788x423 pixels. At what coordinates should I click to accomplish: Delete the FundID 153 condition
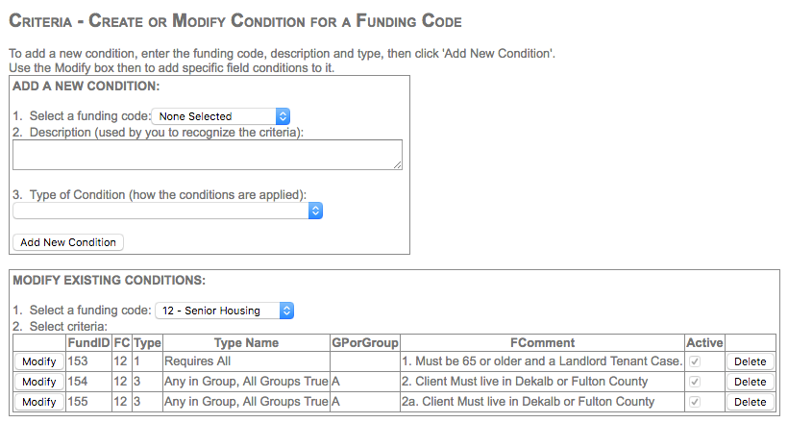750,361
